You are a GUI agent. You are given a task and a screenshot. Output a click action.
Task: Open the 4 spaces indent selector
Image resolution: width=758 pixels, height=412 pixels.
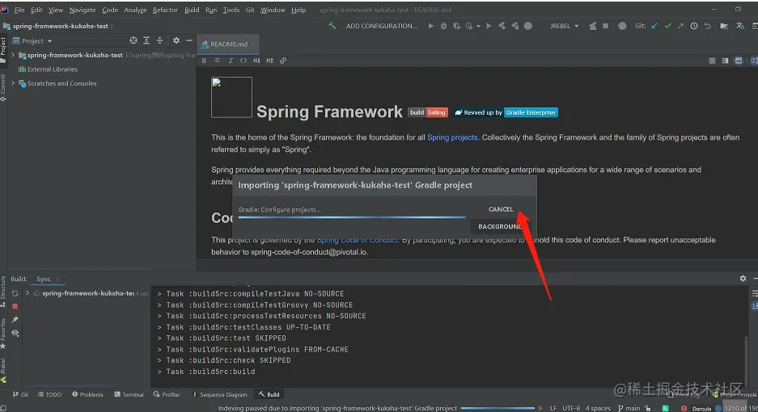(598, 408)
